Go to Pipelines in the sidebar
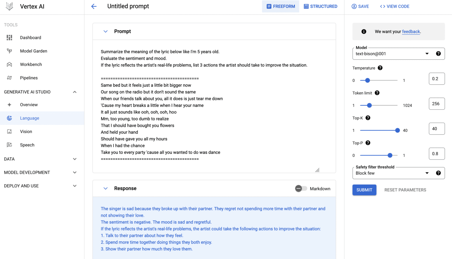Viewport: 452px width, 259px height. (x=29, y=78)
